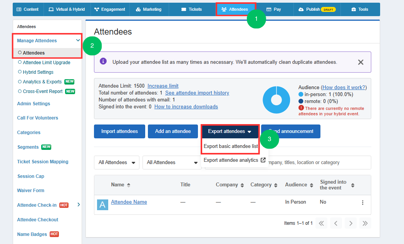Click the attendee avatar letter A
This screenshot has width=404, height=244.
(x=102, y=205)
